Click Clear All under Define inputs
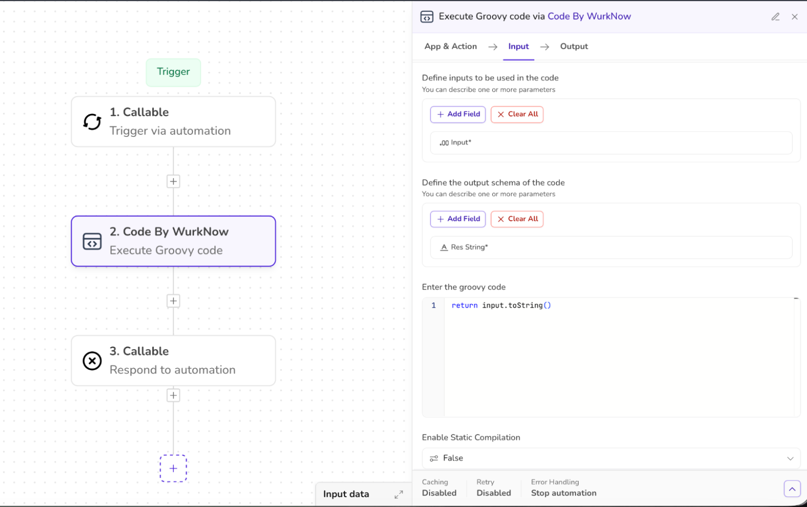Image resolution: width=807 pixels, height=507 pixels. coord(517,115)
